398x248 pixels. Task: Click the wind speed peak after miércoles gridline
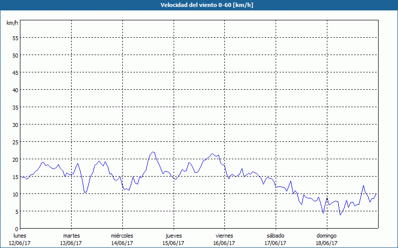(x=153, y=152)
